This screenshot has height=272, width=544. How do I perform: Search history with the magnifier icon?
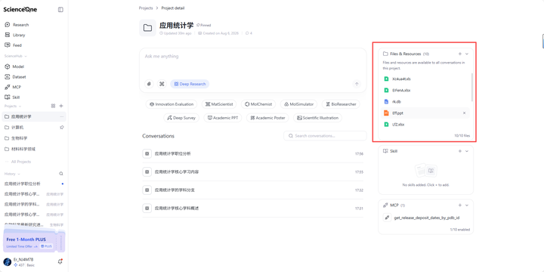pyautogui.click(x=61, y=174)
